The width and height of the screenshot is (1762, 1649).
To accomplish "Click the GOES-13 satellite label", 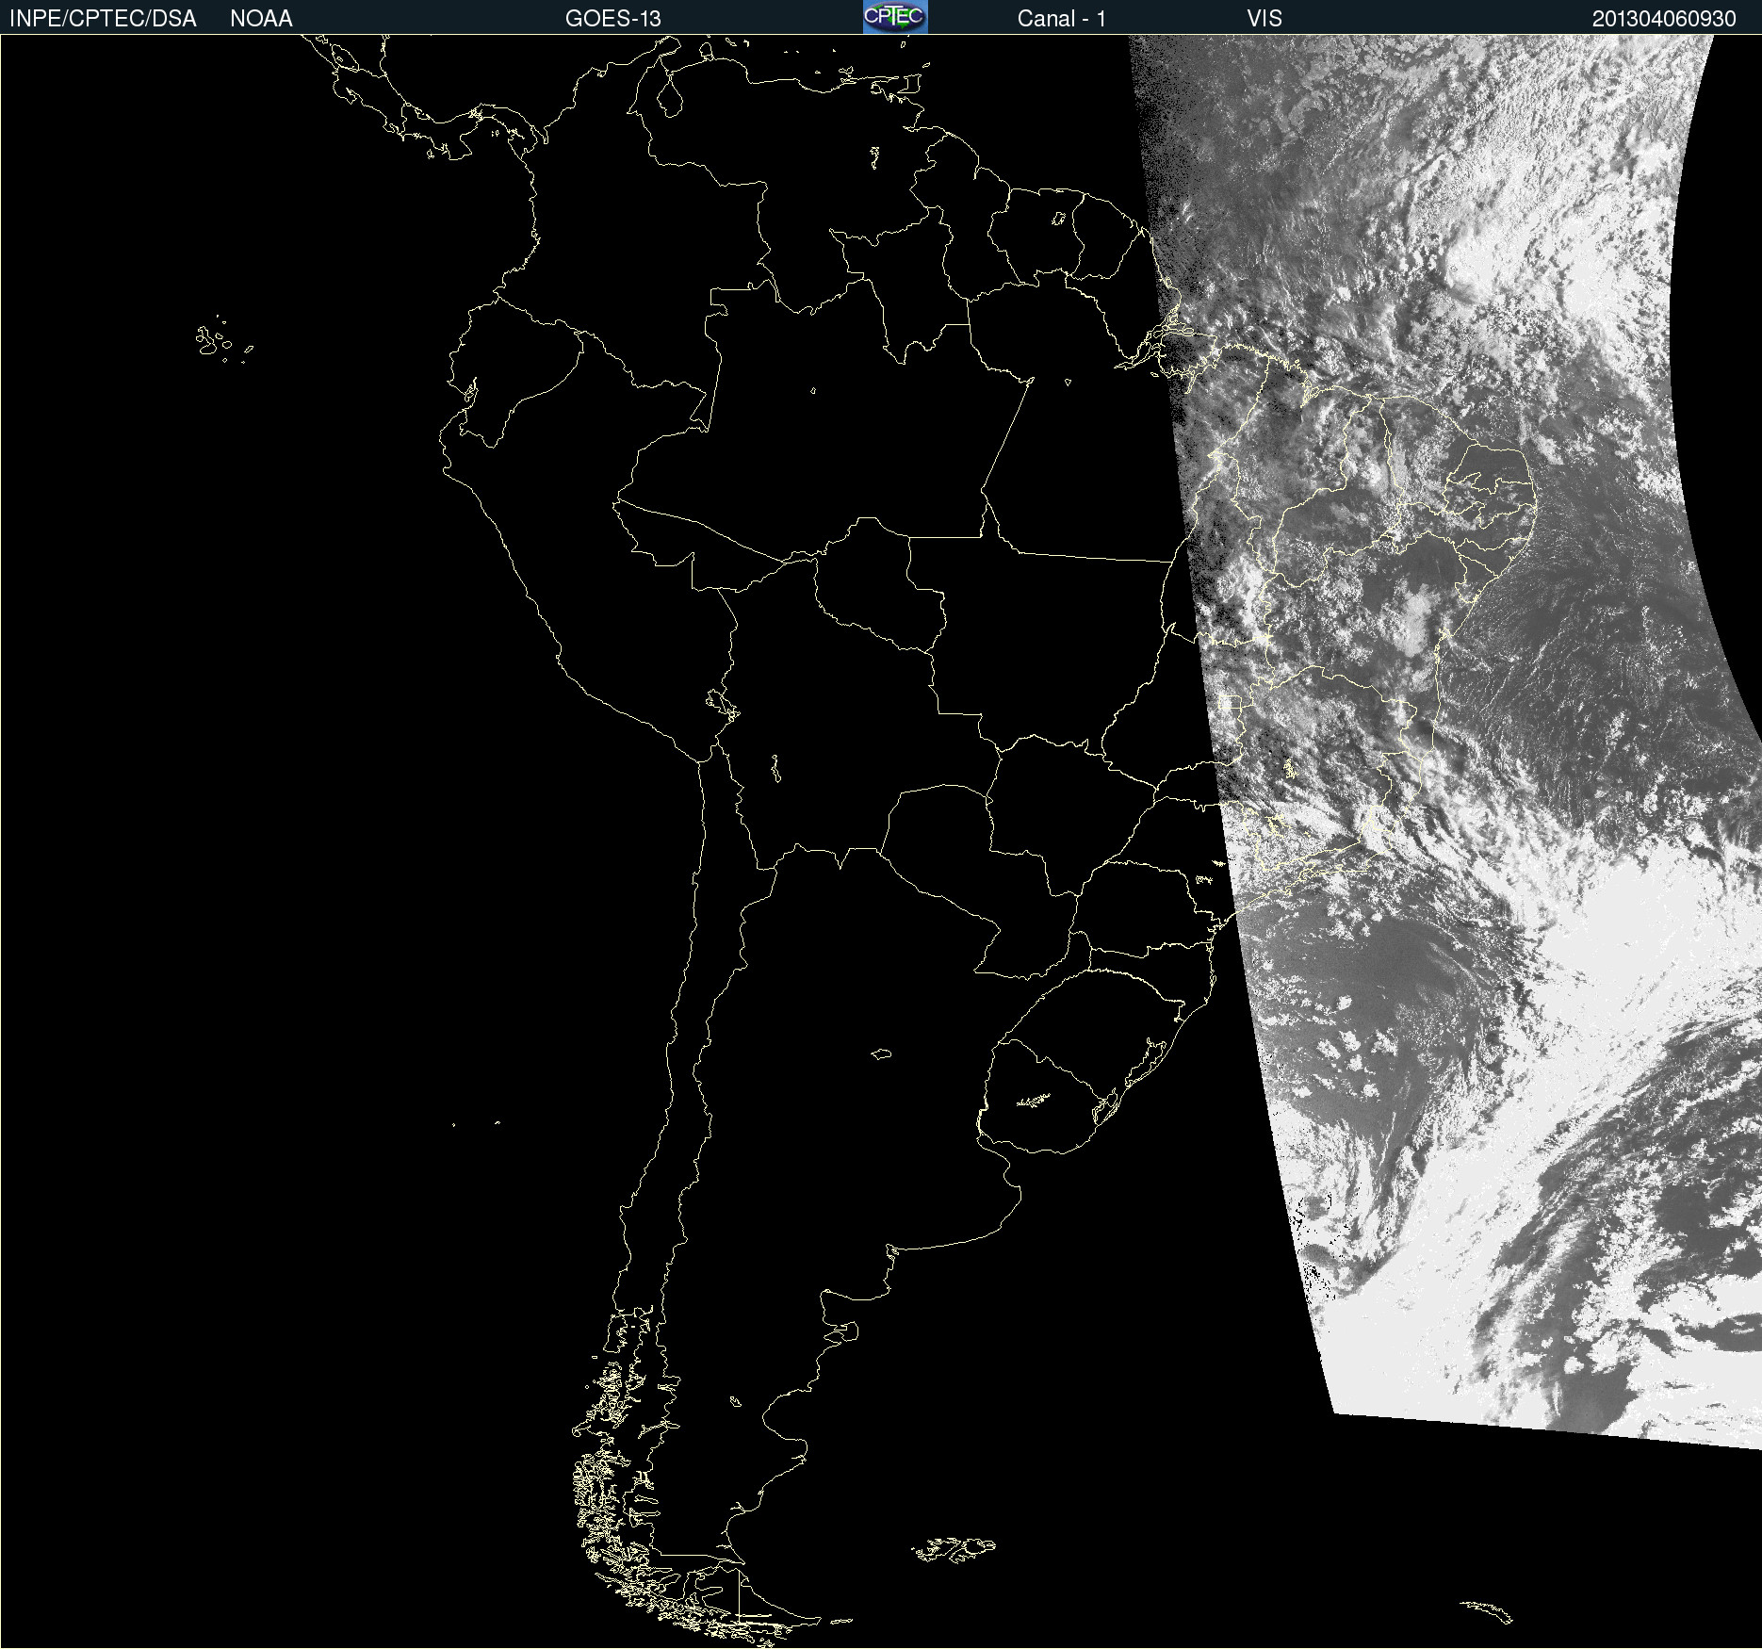I will 612,18.
